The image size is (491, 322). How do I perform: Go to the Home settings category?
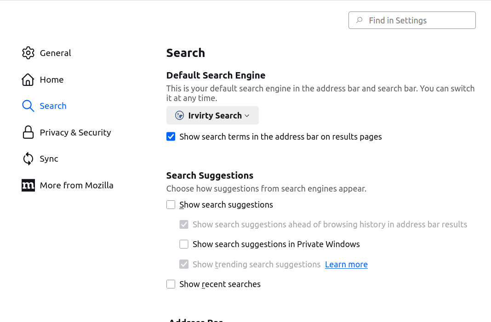click(x=51, y=79)
